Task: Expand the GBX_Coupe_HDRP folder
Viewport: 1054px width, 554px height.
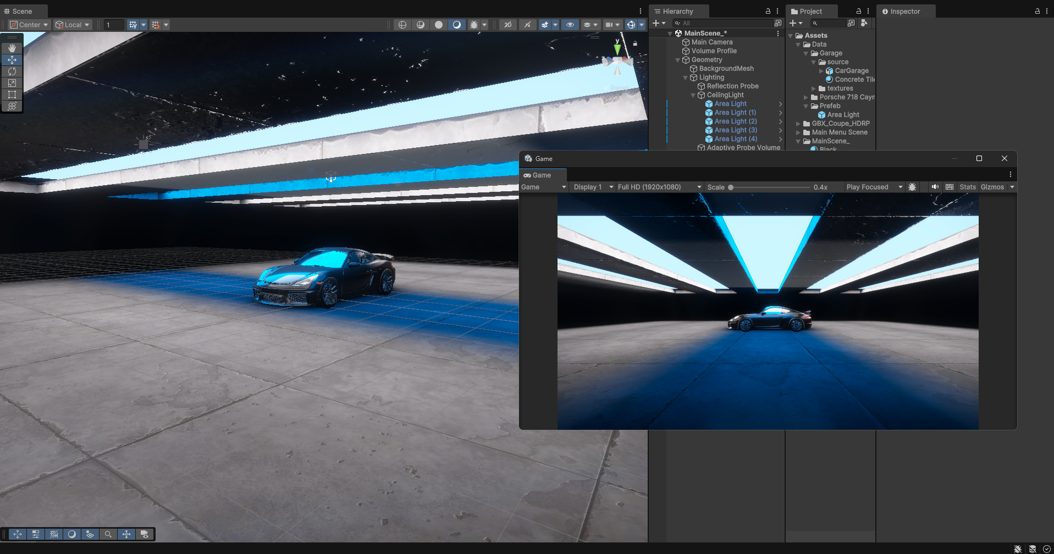Action: tap(798, 124)
